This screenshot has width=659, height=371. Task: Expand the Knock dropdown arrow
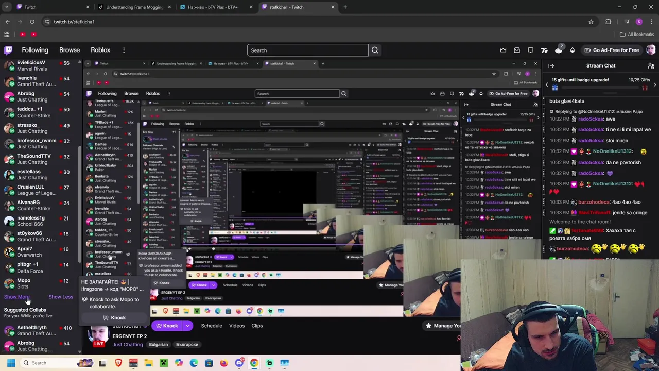pyautogui.click(x=188, y=326)
